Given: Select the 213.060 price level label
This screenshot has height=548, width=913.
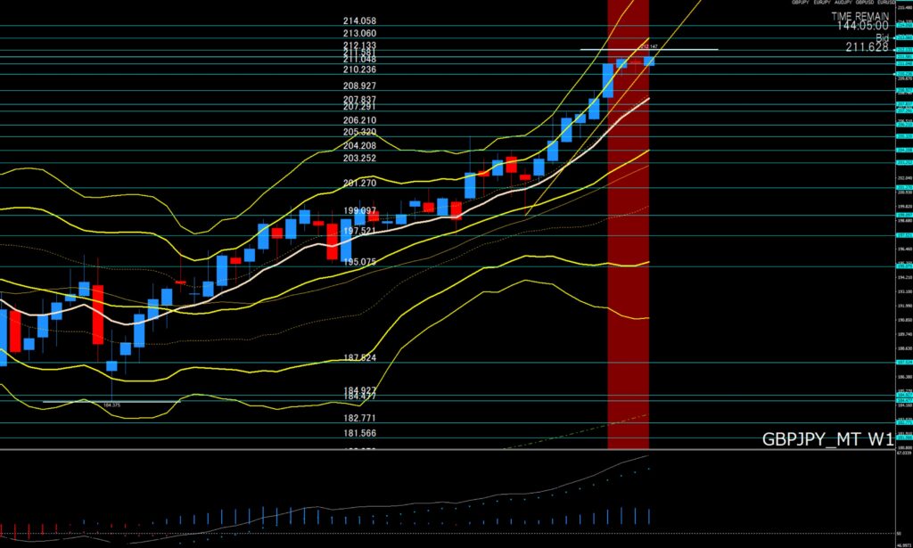Looking at the screenshot, I should point(359,33).
